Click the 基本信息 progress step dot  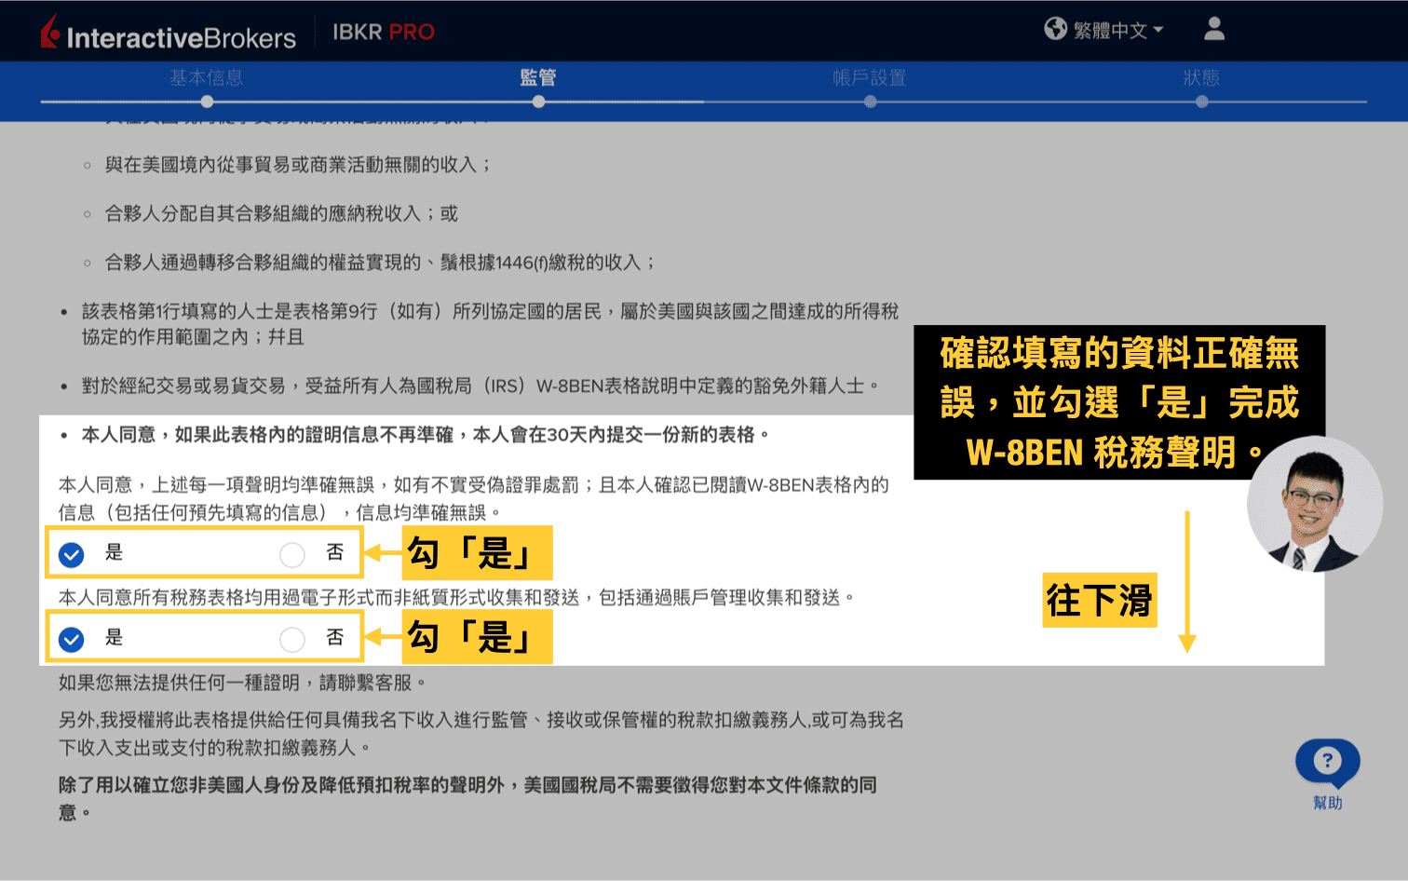pos(206,101)
